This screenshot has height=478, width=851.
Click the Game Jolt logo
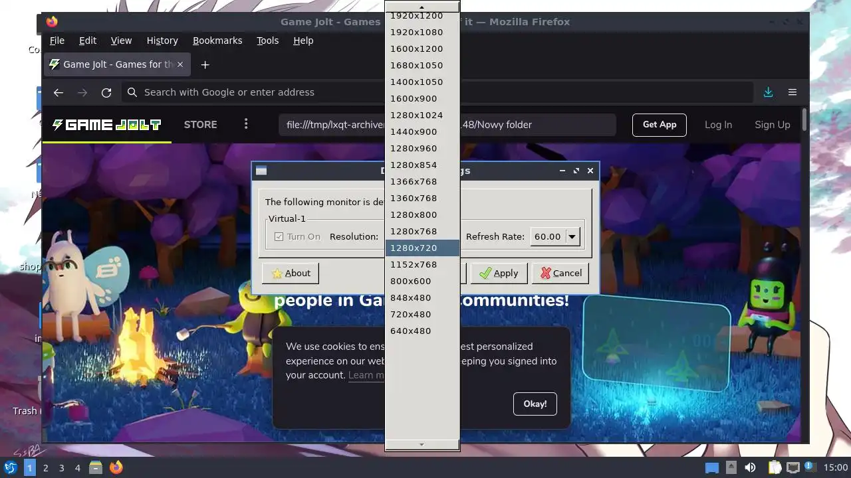coord(106,124)
